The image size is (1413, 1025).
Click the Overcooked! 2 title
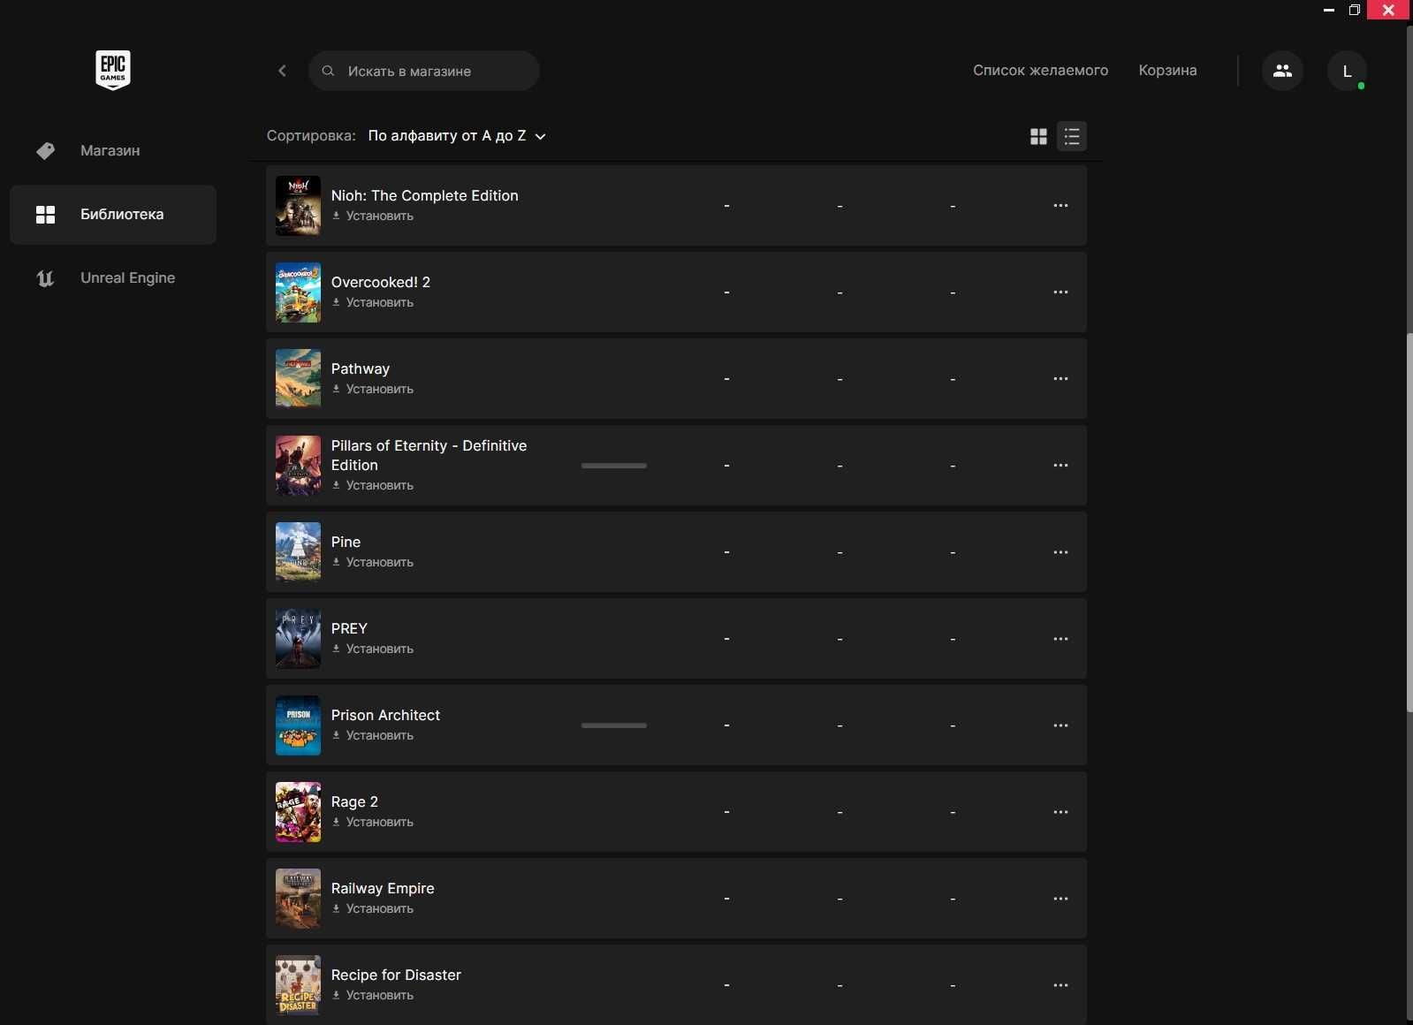coord(381,283)
